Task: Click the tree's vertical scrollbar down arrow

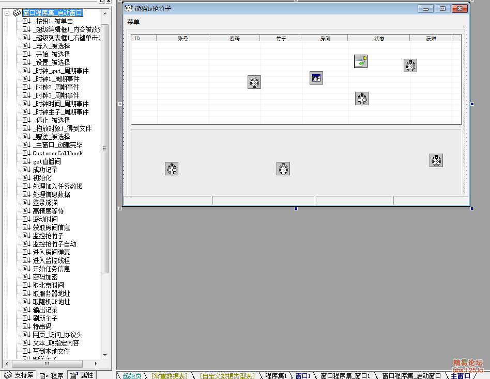Action: point(105,355)
